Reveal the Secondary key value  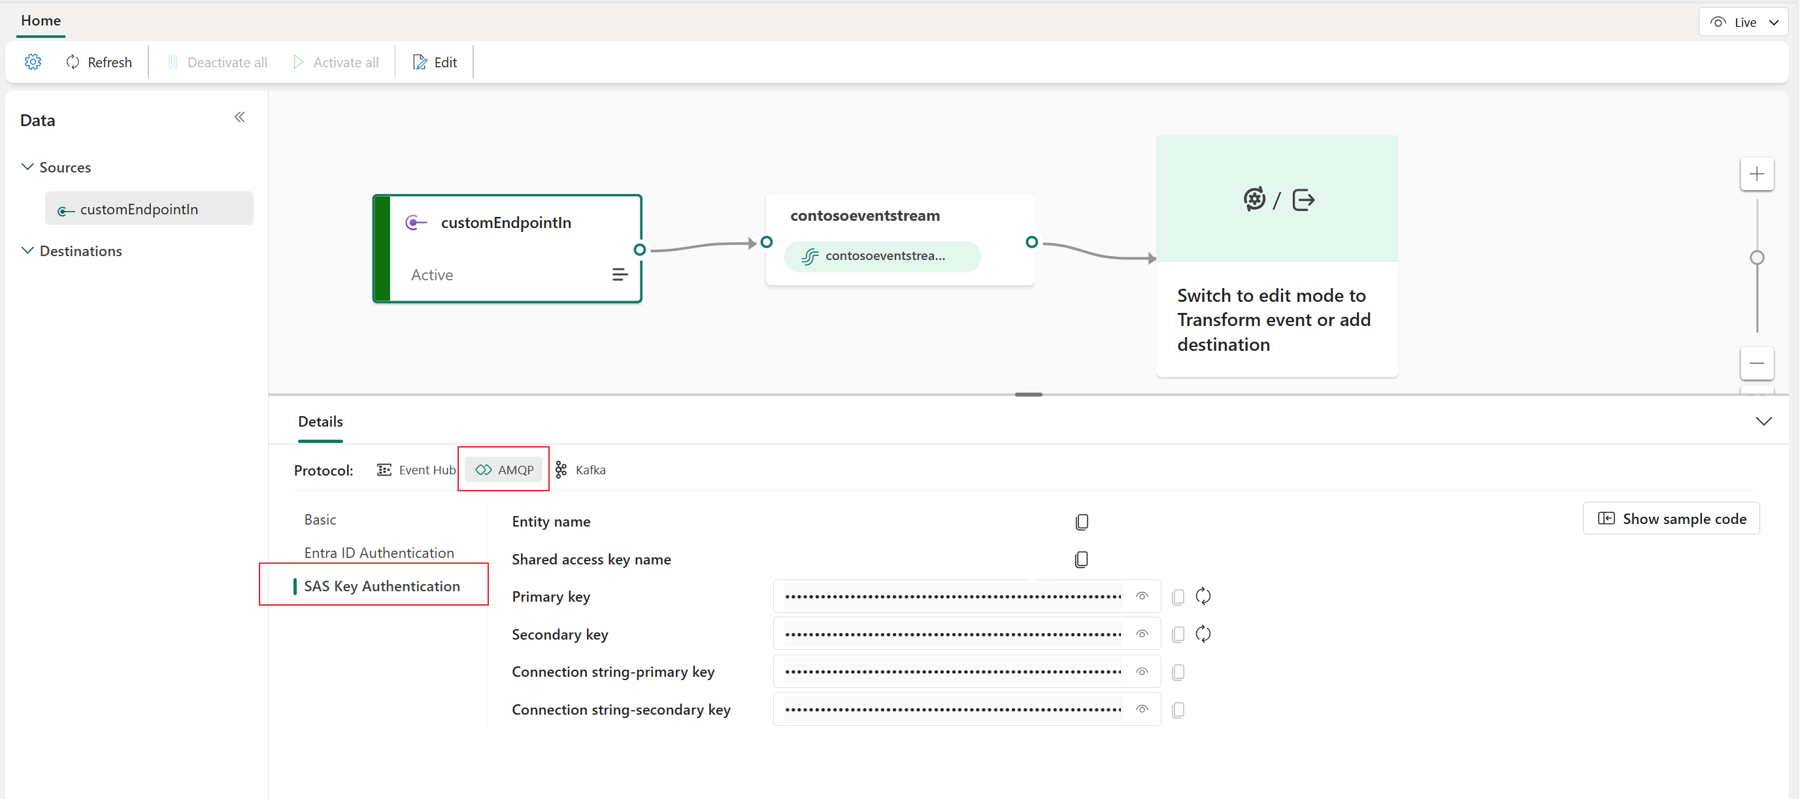coord(1142,634)
